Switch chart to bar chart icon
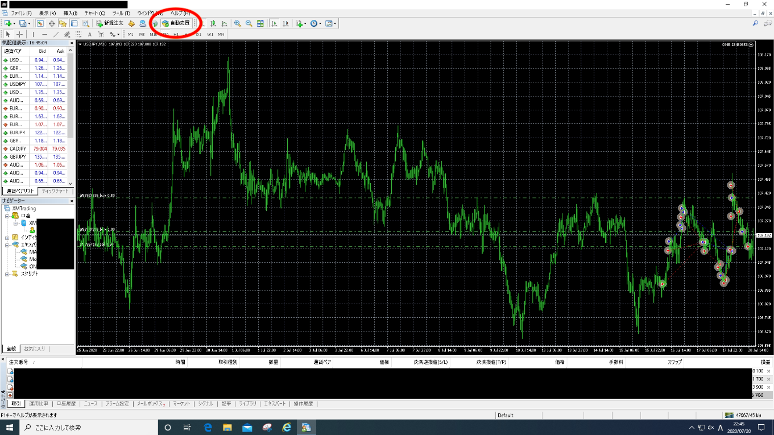Viewport: 774px width, 435px height. click(x=202, y=23)
